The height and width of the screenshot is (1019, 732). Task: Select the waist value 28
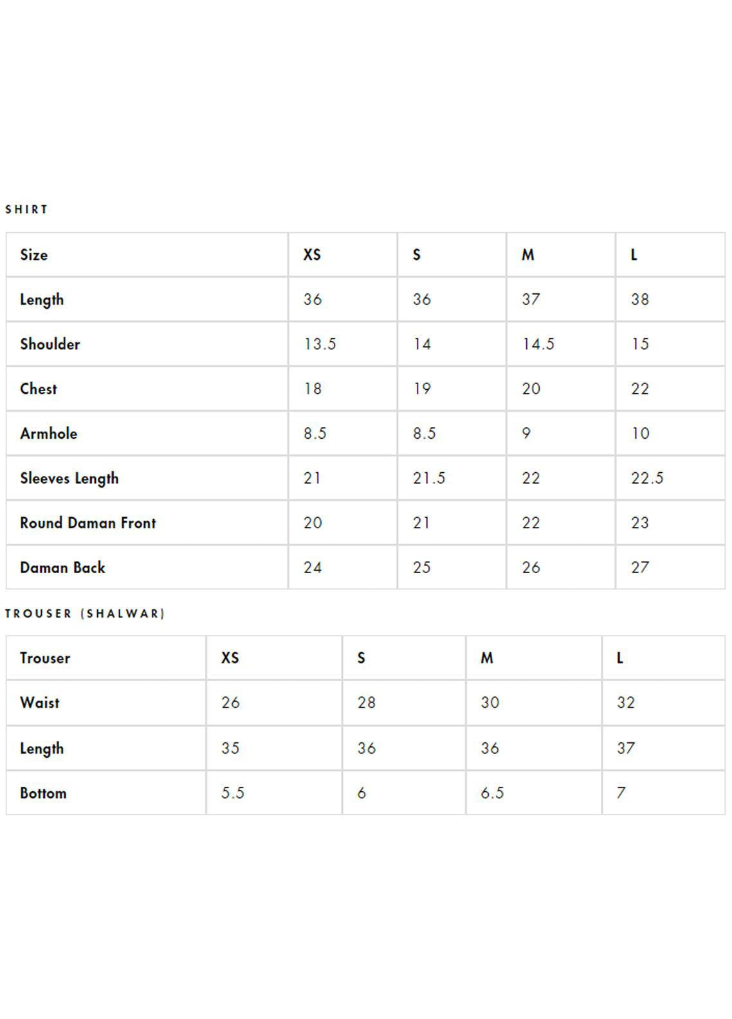click(367, 702)
